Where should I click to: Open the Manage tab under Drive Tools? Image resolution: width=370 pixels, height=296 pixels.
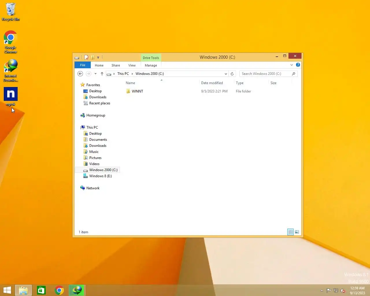pyautogui.click(x=151, y=65)
